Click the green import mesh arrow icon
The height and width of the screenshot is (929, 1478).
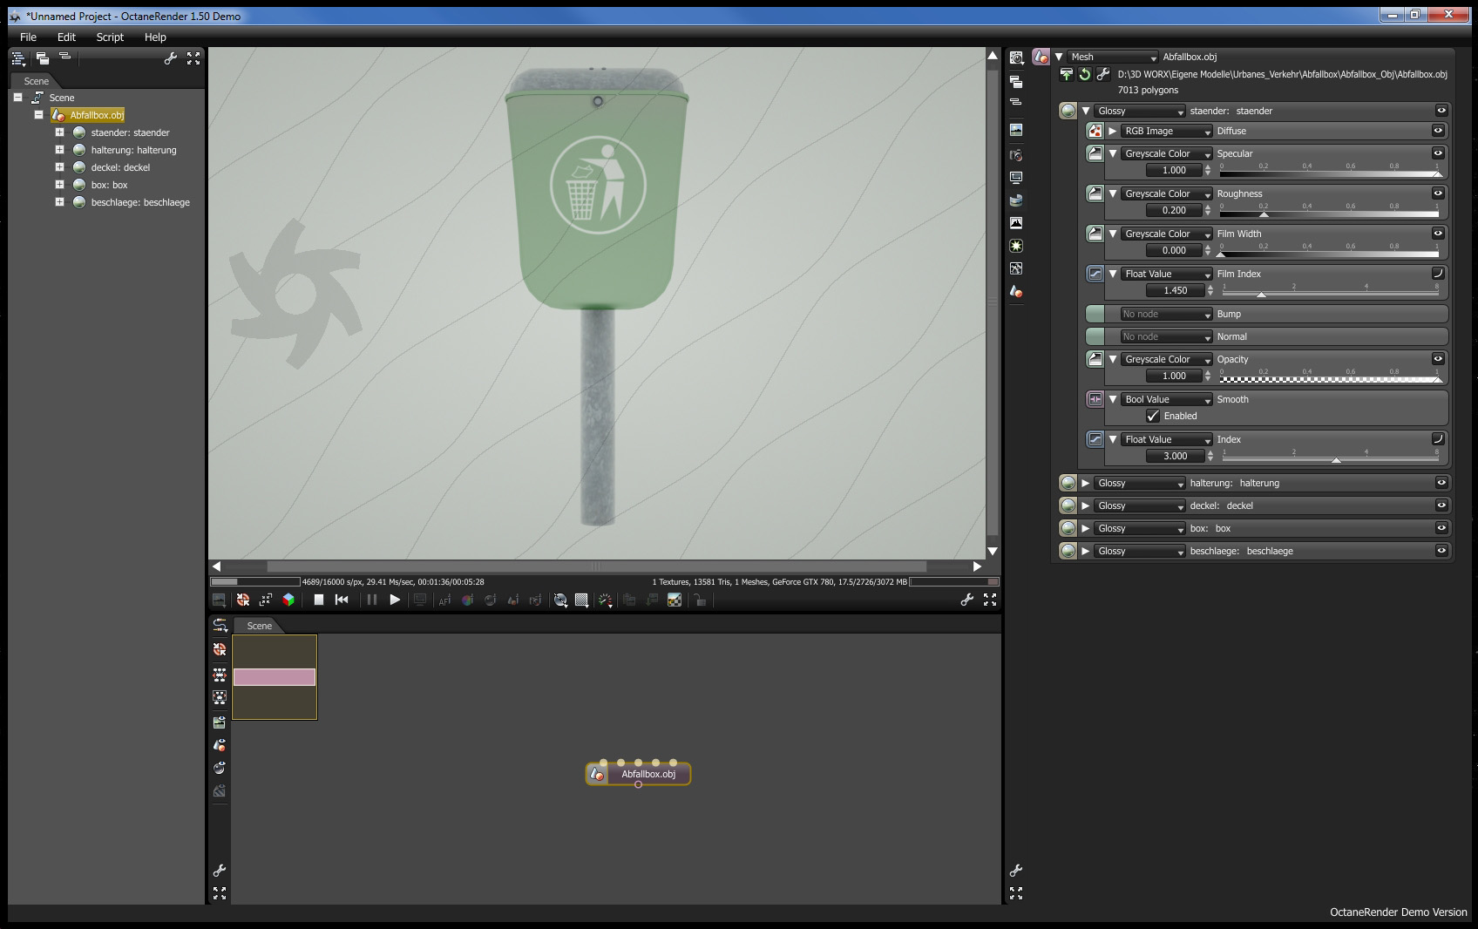[x=1066, y=75]
